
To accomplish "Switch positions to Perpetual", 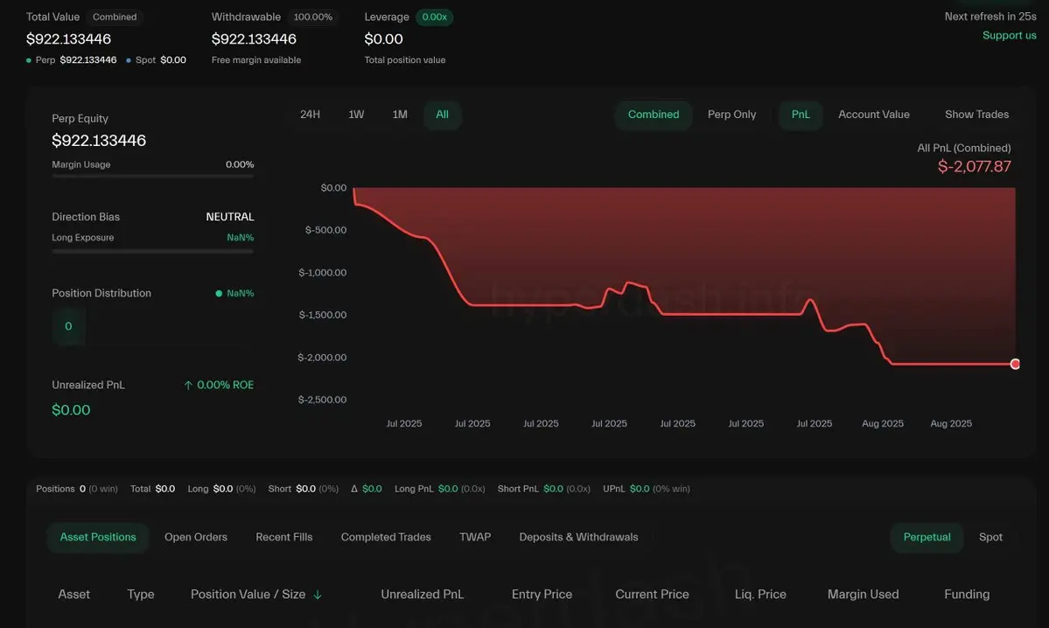I will point(927,537).
